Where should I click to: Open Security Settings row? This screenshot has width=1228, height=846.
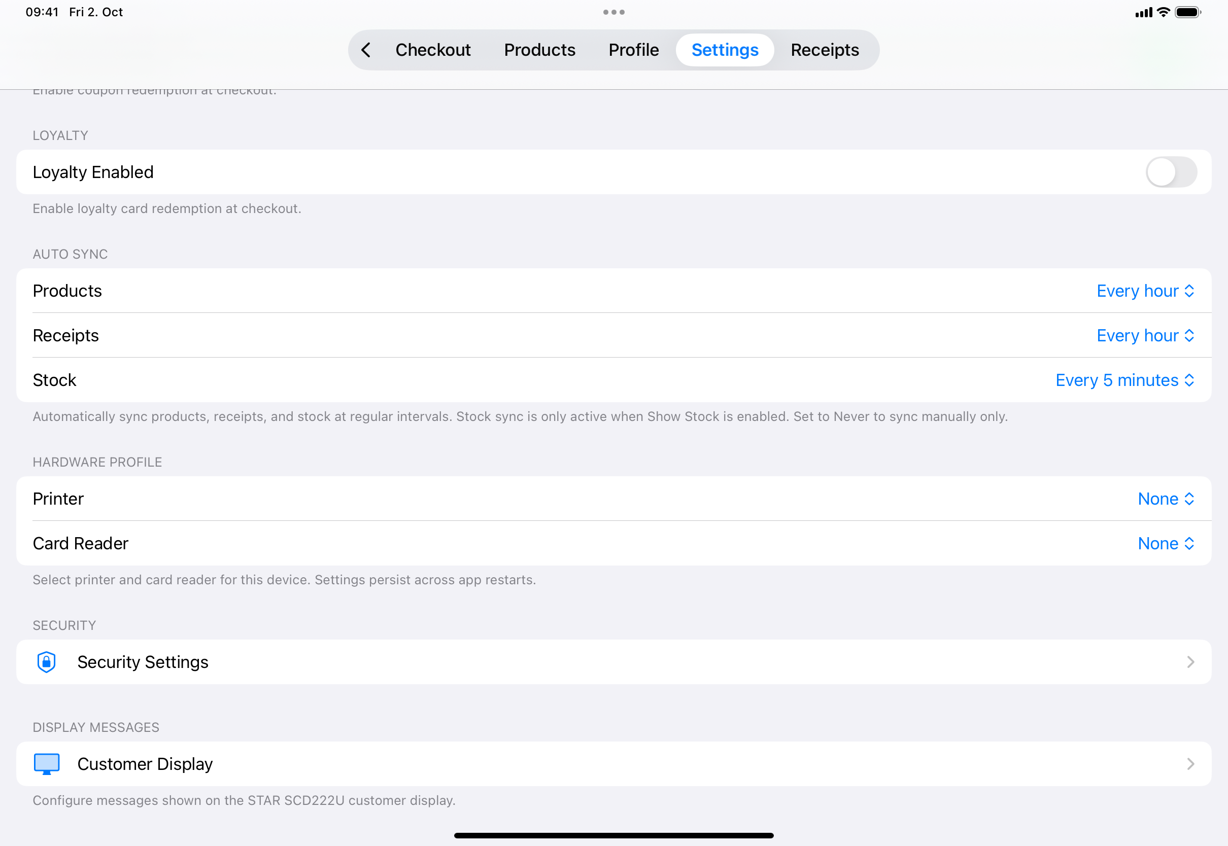click(x=614, y=661)
